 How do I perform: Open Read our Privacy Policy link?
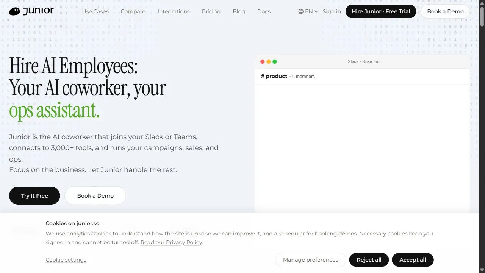click(x=171, y=242)
